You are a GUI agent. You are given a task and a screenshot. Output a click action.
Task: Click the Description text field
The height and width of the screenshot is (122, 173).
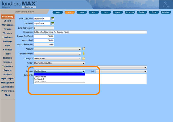pos(90,32)
